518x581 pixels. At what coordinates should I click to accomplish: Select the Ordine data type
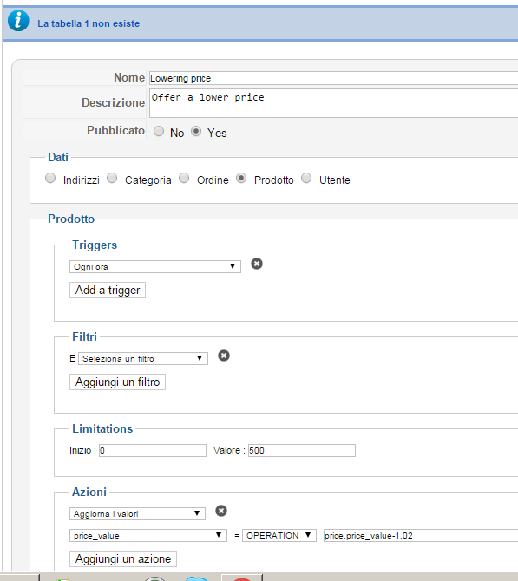[184, 179]
